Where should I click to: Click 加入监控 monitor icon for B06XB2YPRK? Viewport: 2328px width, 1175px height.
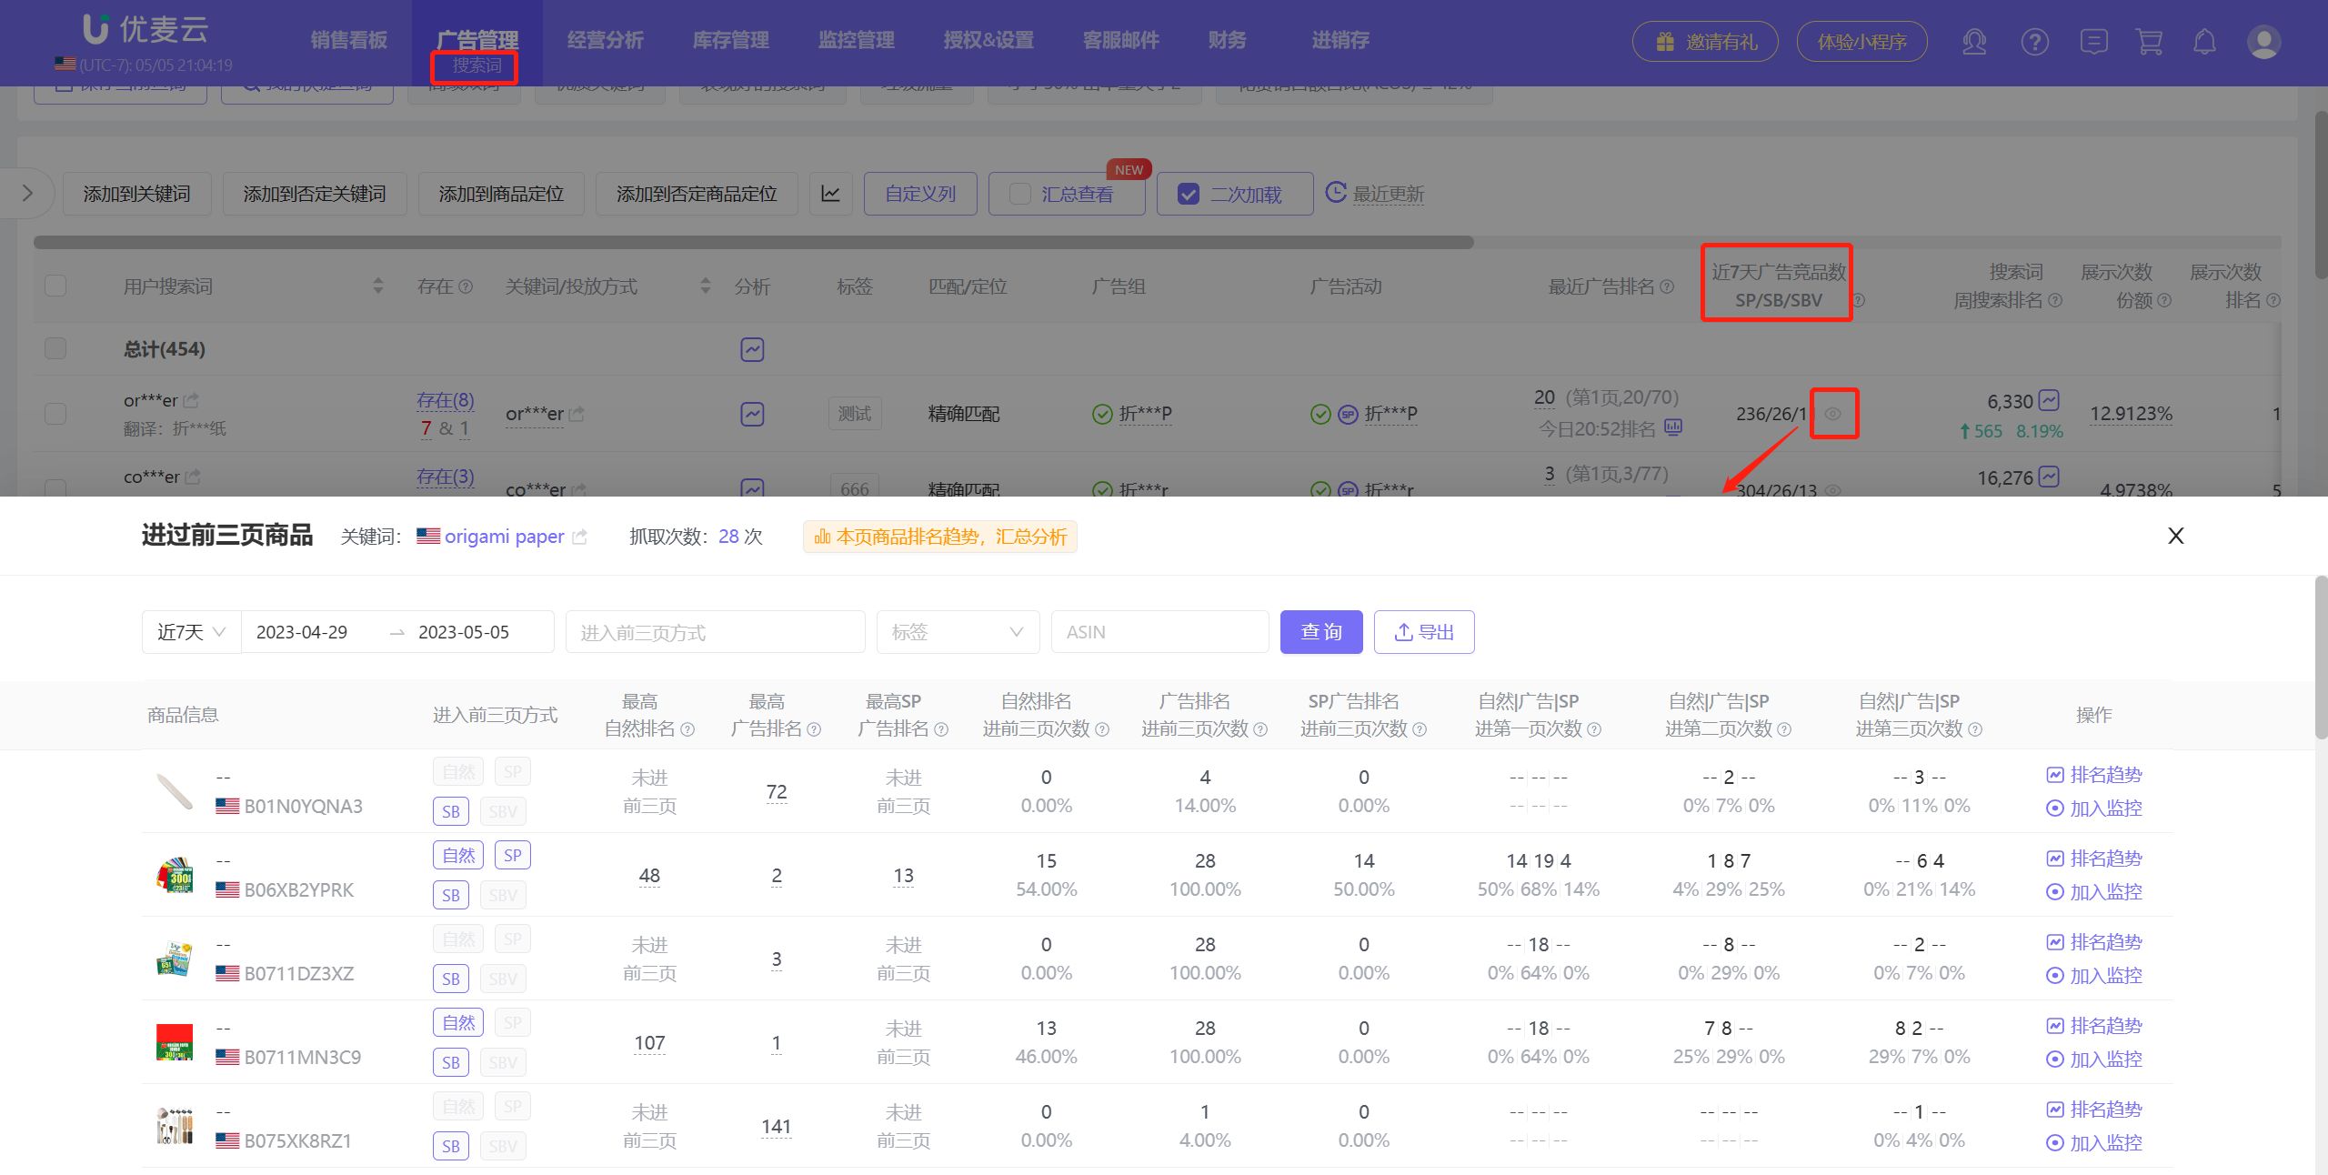2093,892
